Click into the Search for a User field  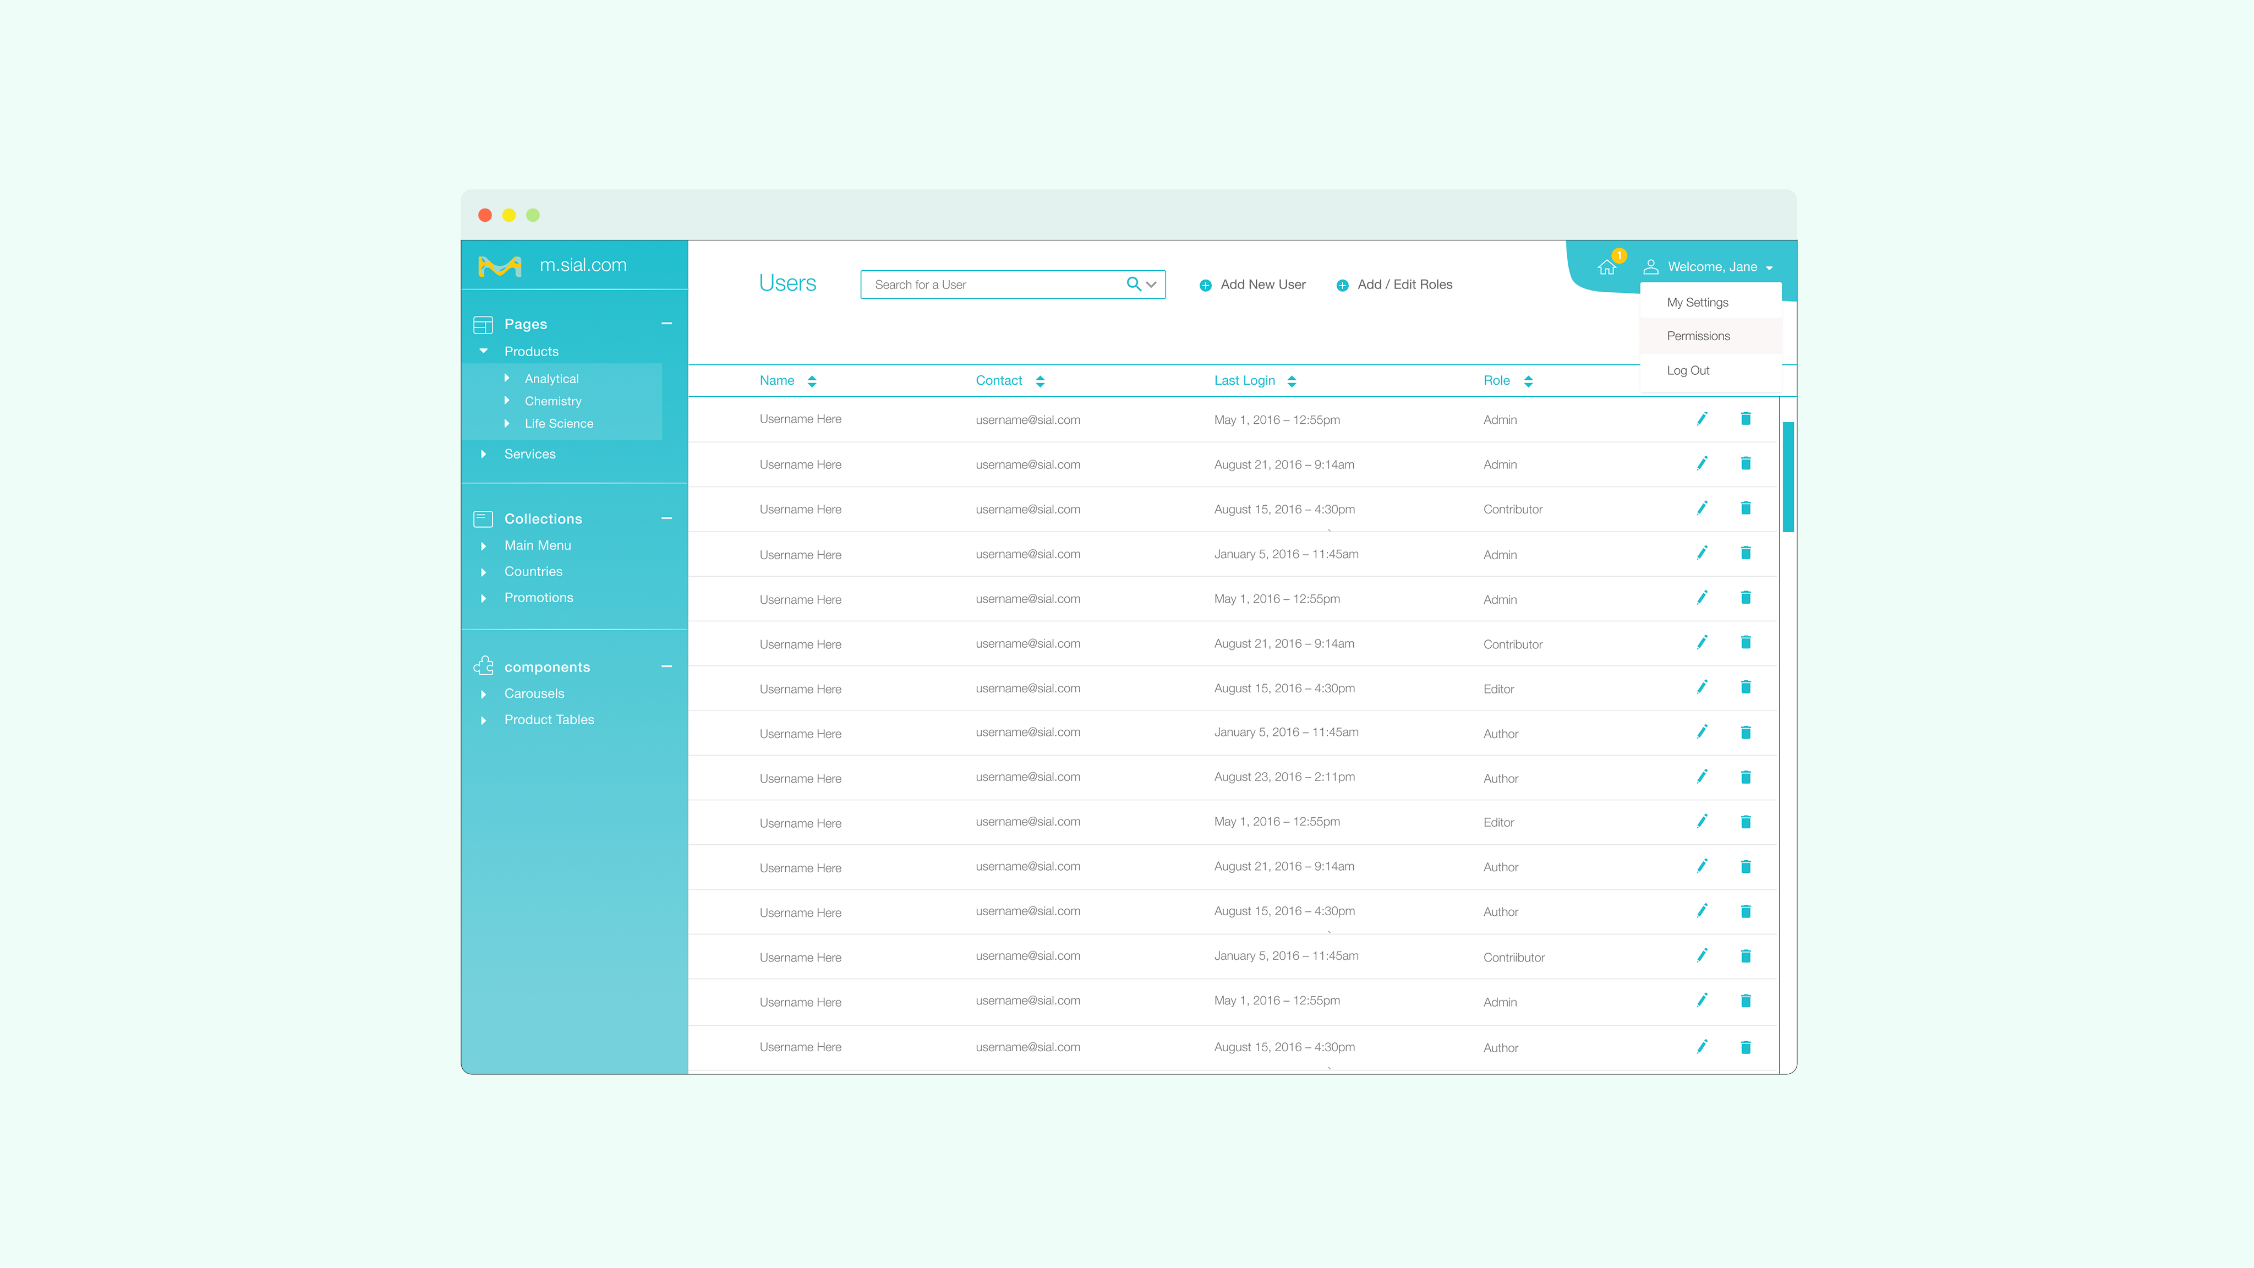click(1013, 285)
